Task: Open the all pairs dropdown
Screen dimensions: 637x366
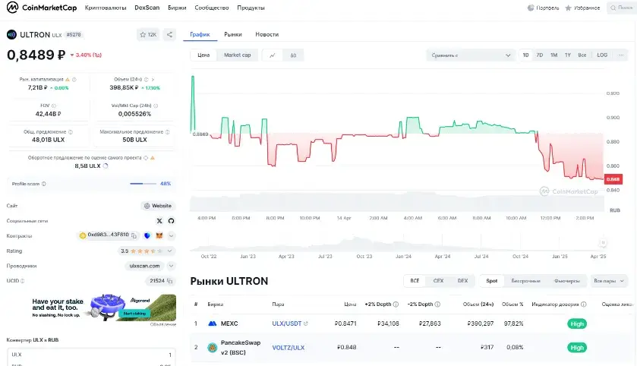Action: point(609,281)
